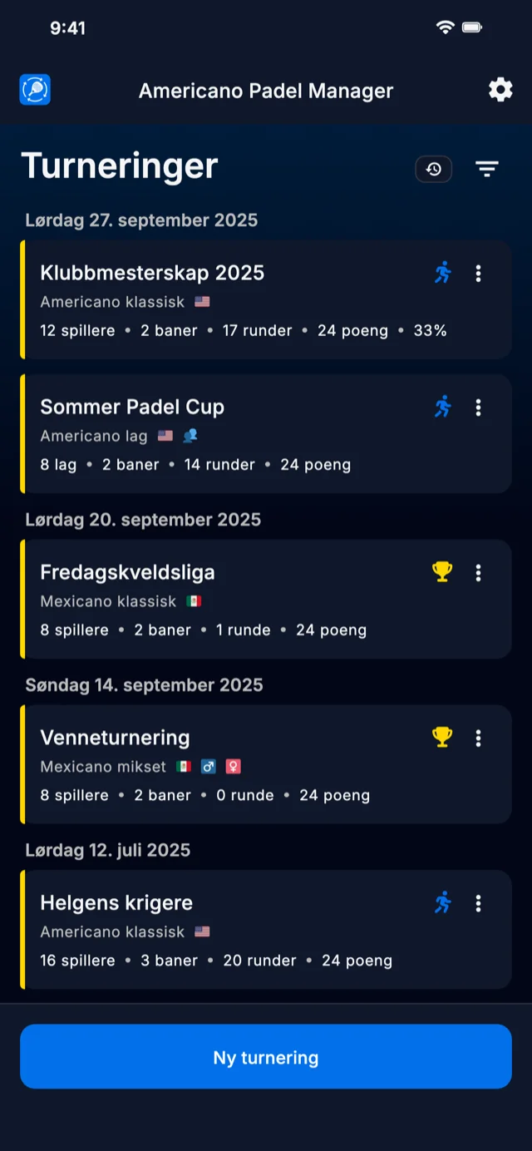Open the three-dot menu for Helgens krigere
Image resolution: width=532 pixels, height=1151 pixels.
tap(478, 902)
